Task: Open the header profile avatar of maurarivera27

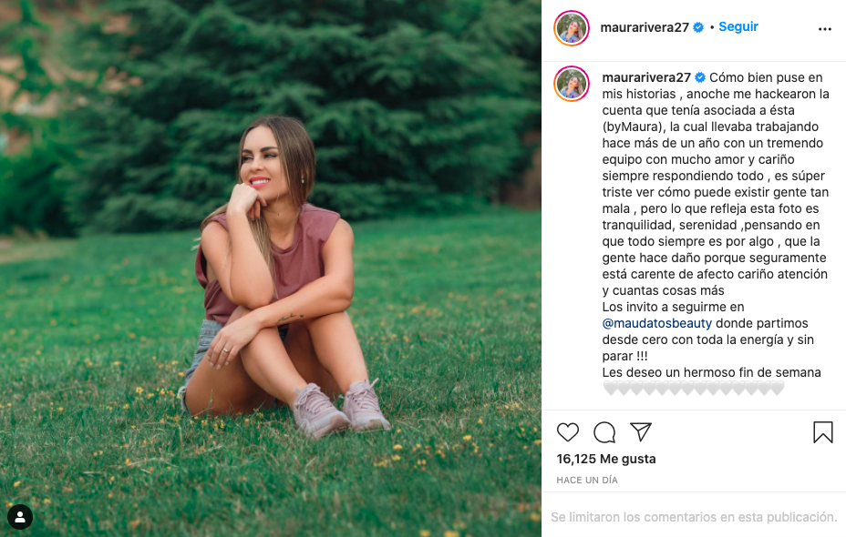Action: click(572, 28)
